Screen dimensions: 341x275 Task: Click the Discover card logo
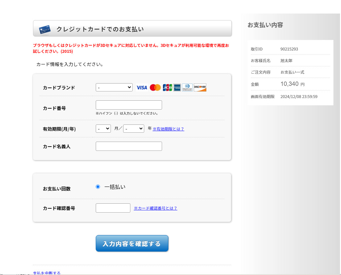click(x=200, y=87)
